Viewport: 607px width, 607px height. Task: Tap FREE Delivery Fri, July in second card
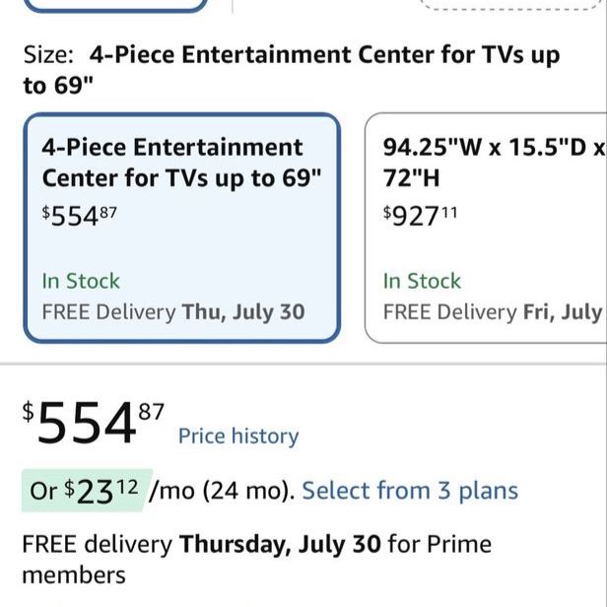(x=493, y=312)
